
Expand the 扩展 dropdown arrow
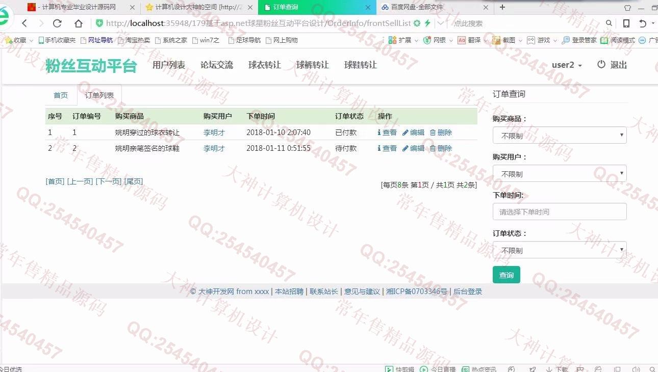coord(416,40)
